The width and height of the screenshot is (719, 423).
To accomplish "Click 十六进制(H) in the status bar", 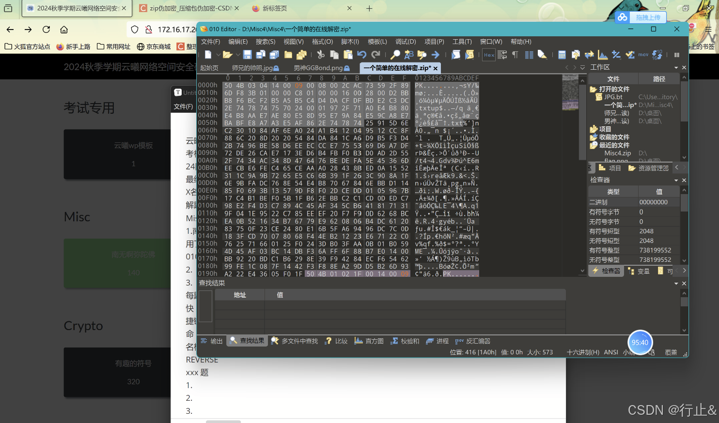I will click(x=583, y=352).
